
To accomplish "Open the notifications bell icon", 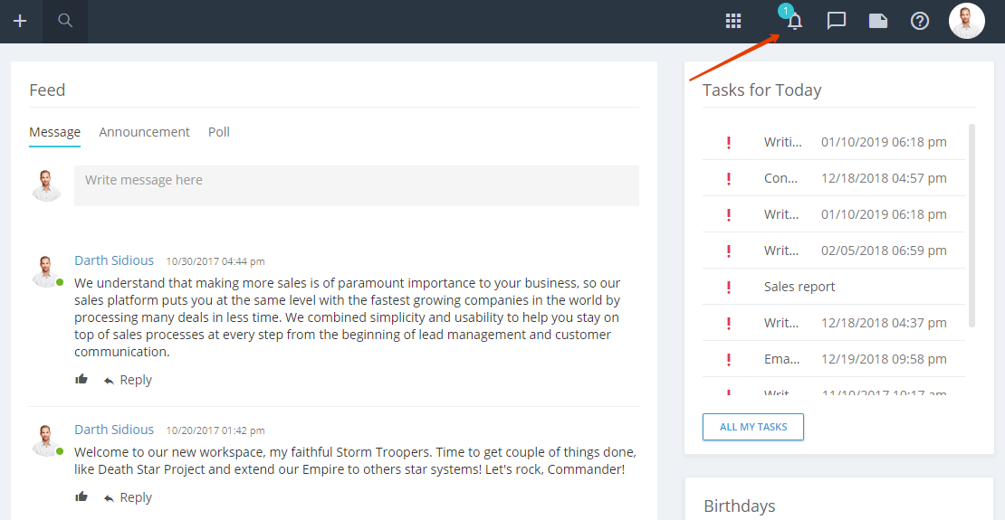I will pos(795,21).
